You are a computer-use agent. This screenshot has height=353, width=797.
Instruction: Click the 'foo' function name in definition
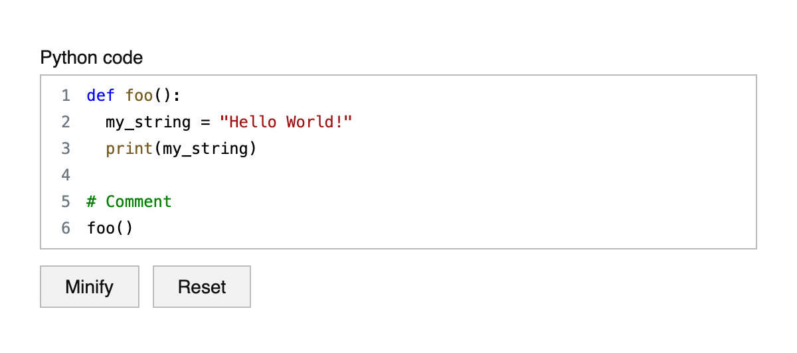tap(139, 96)
